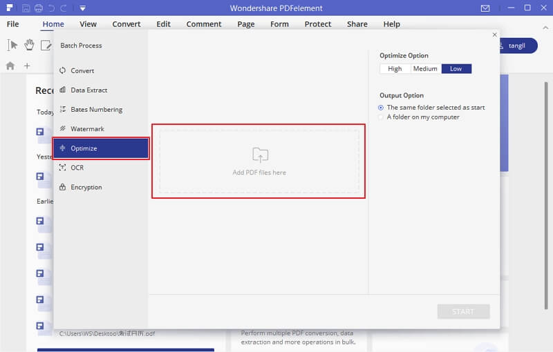Select Data Extract in Batch Process list
Viewport: 553px width, 352px height.
click(x=101, y=90)
